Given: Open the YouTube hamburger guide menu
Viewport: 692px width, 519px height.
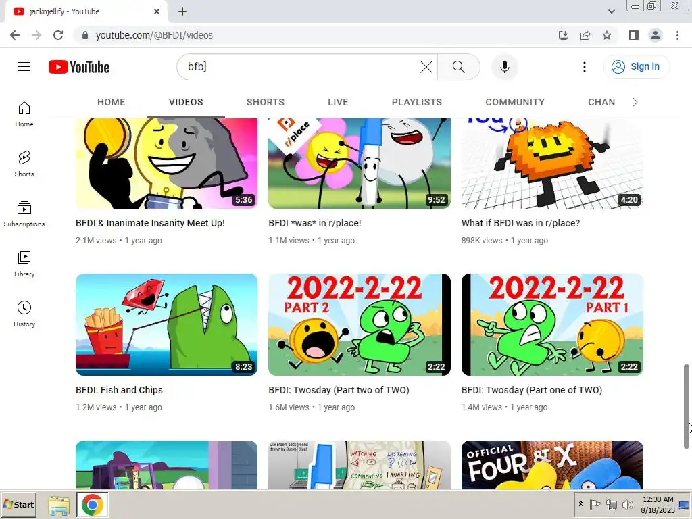Looking at the screenshot, I should [24, 67].
